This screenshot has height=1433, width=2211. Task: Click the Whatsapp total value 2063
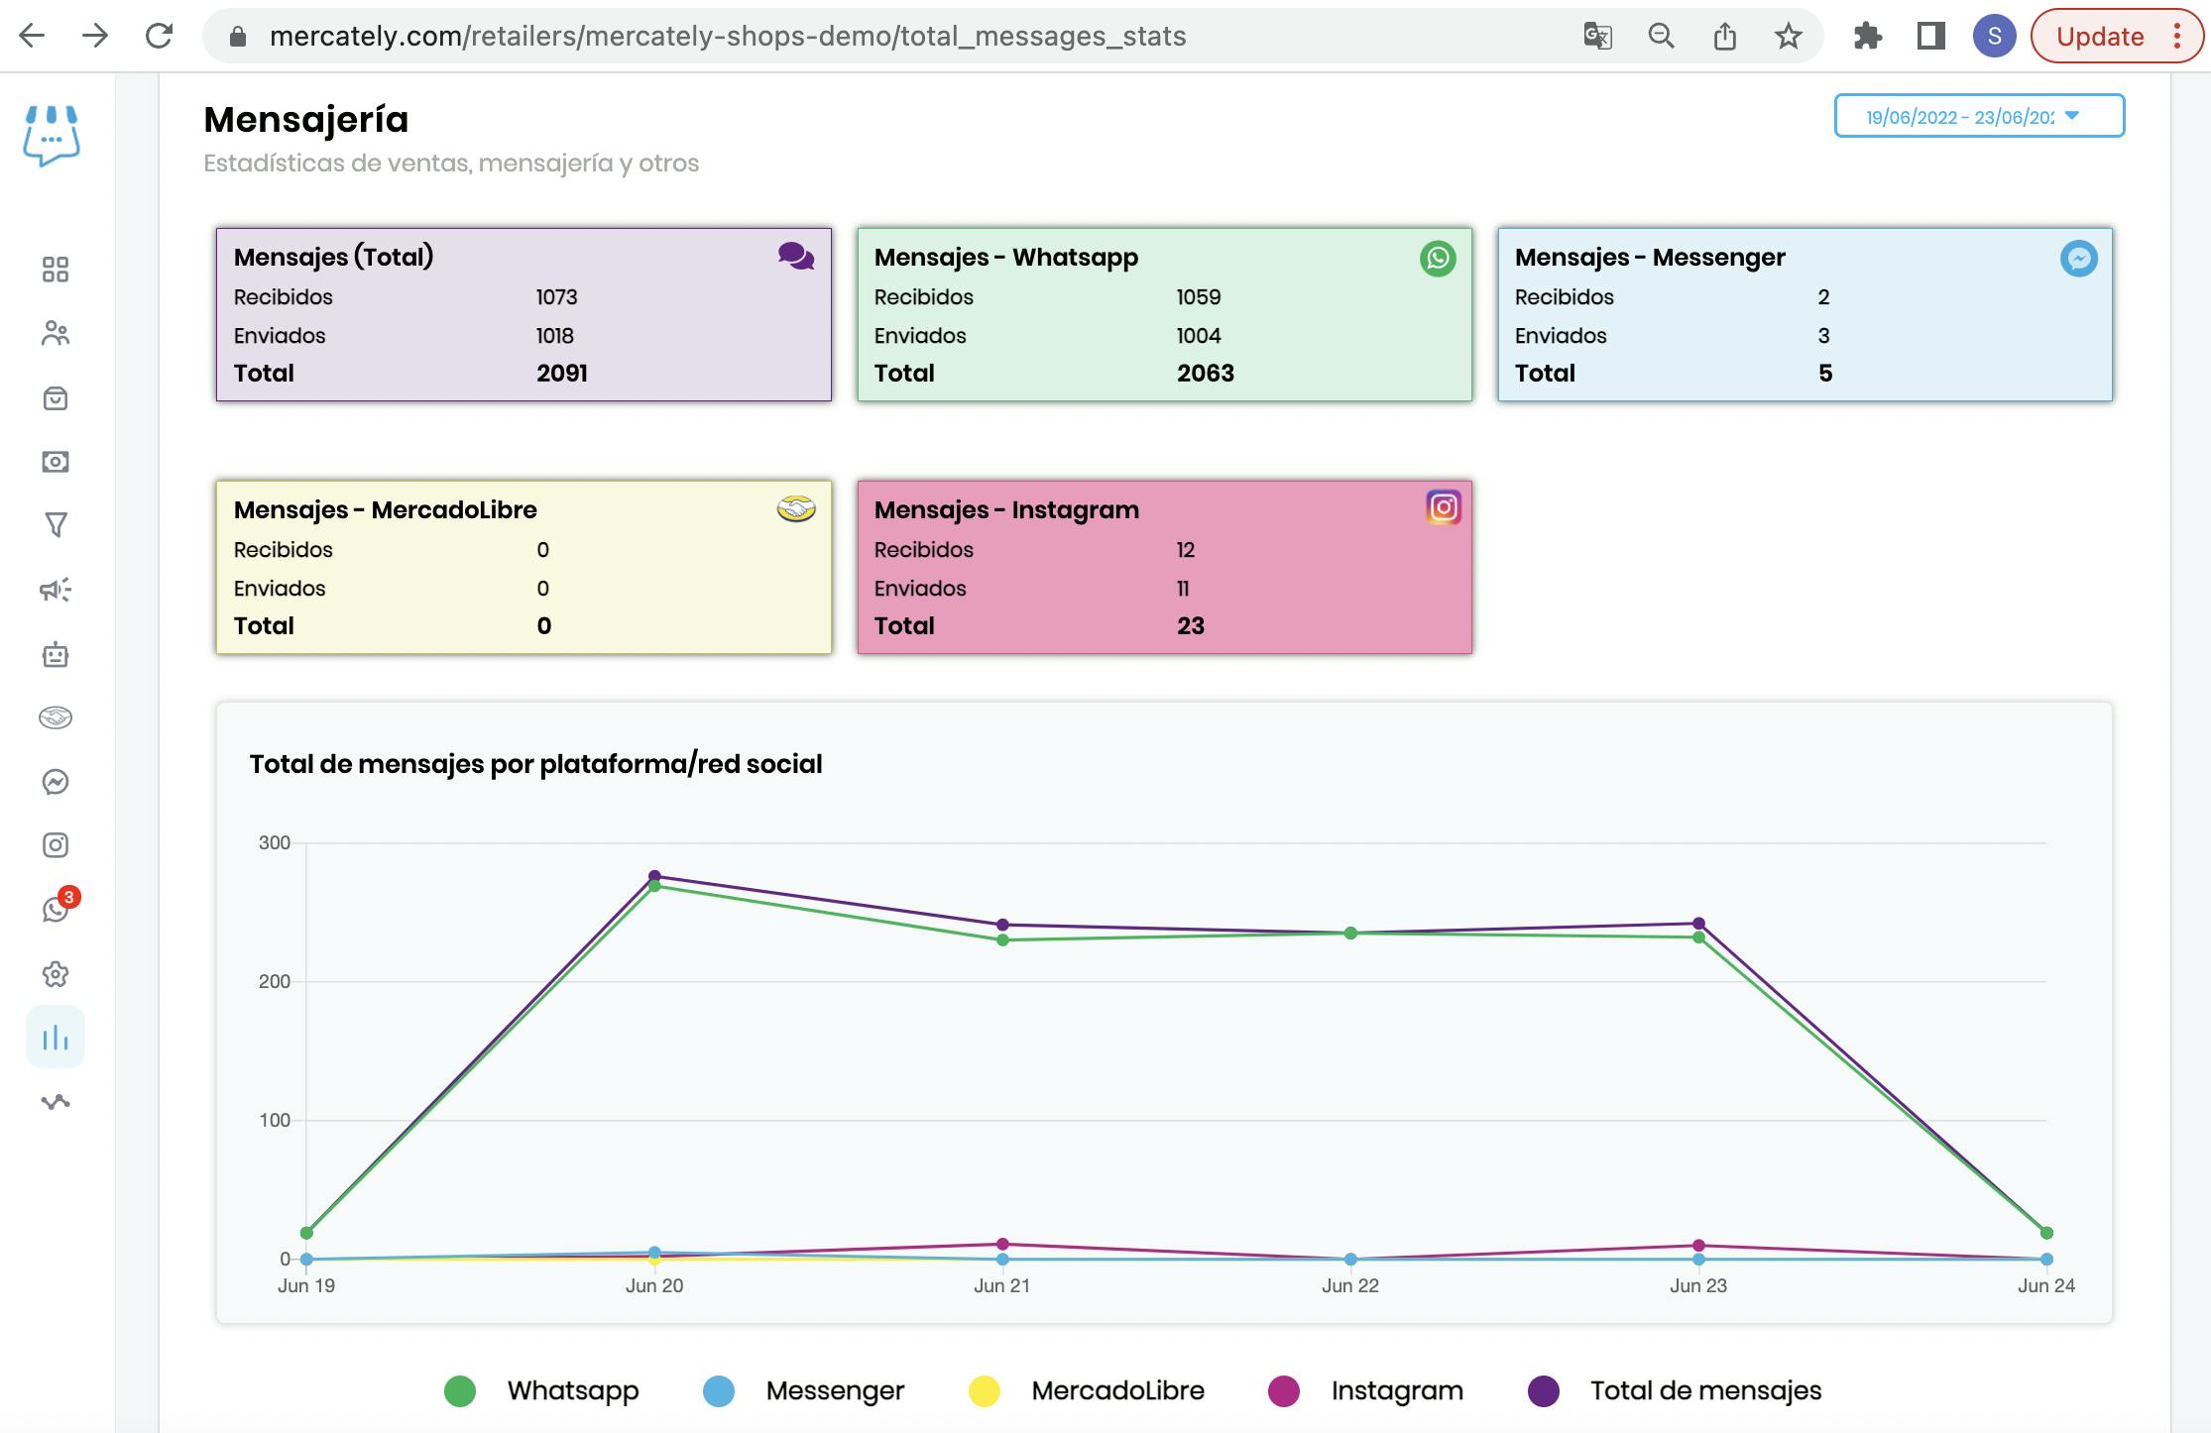tap(1205, 373)
